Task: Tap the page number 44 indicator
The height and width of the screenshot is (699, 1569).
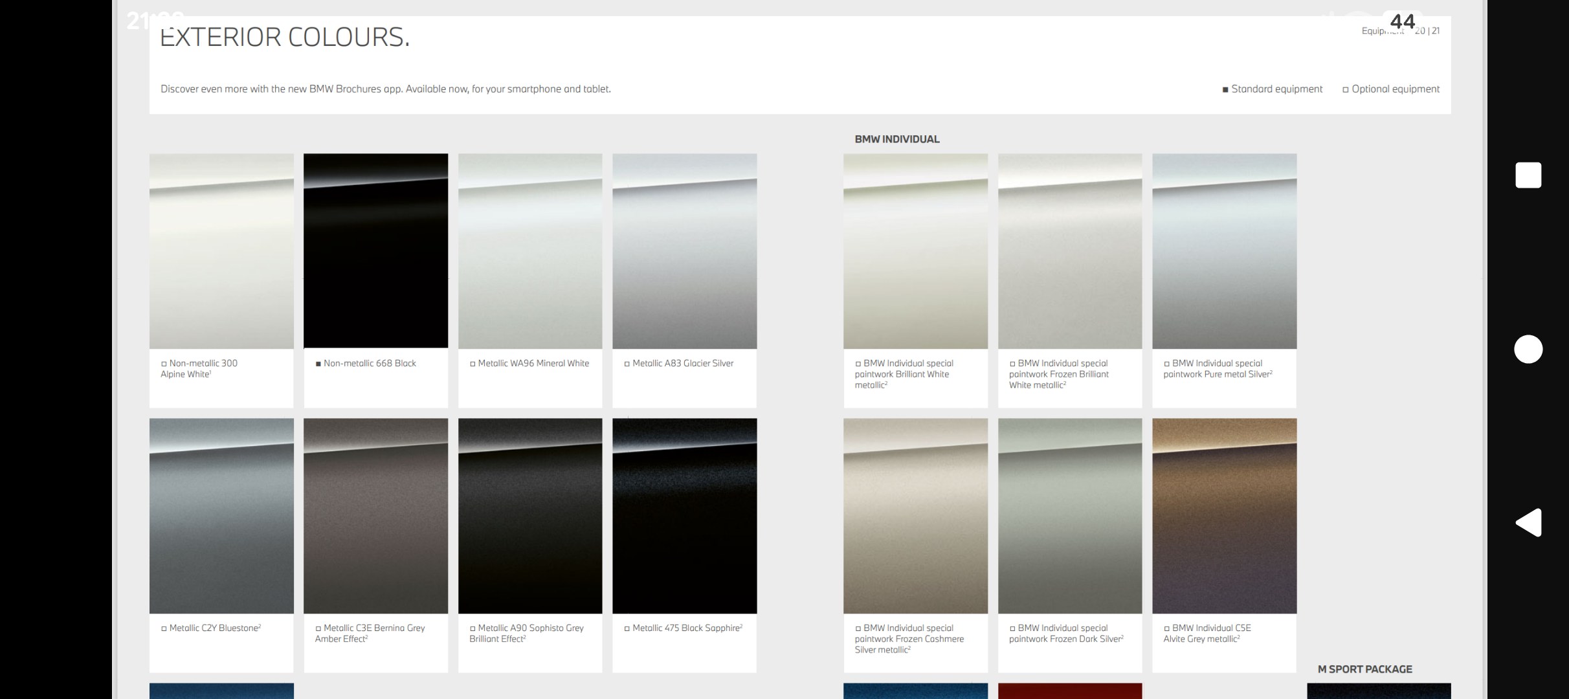Action: pos(1402,22)
